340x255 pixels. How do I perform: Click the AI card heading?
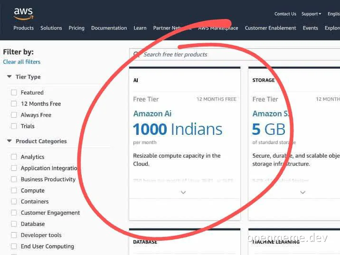point(136,80)
